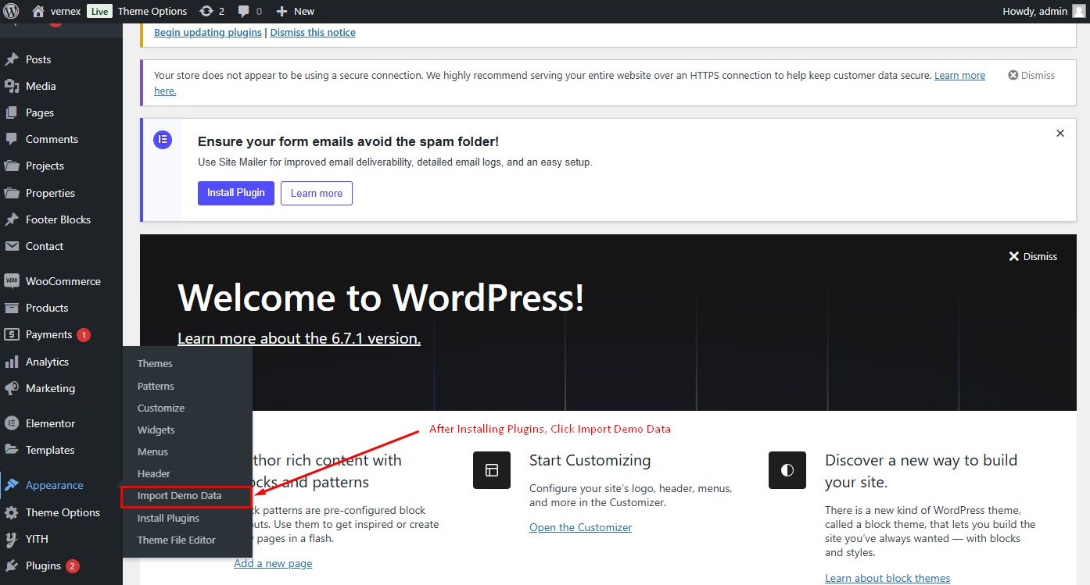
Task: Click the Learn more outlined button
Action: tap(317, 193)
